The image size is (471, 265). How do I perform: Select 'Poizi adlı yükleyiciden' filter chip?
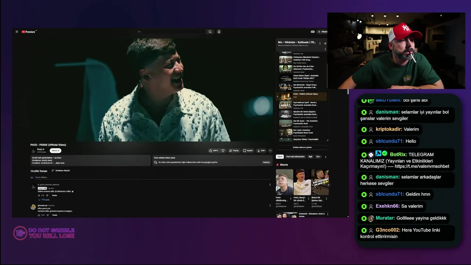(x=295, y=157)
